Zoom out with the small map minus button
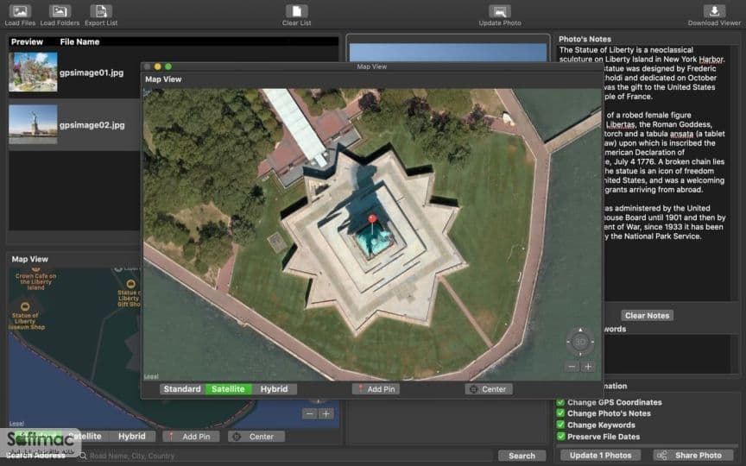This screenshot has height=466, width=746. (x=310, y=413)
